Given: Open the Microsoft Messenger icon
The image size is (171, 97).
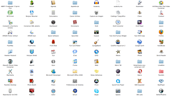Looking at the screenshot, I should coord(53,71).
